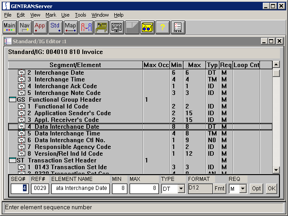Open the TYPE dropdown arrow
The width and height of the screenshot is (288, 216).
coord(181,189)
